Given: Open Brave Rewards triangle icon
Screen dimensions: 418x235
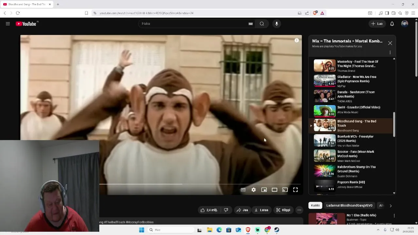Looking at the screenshot, I should [x=322, y=13].
